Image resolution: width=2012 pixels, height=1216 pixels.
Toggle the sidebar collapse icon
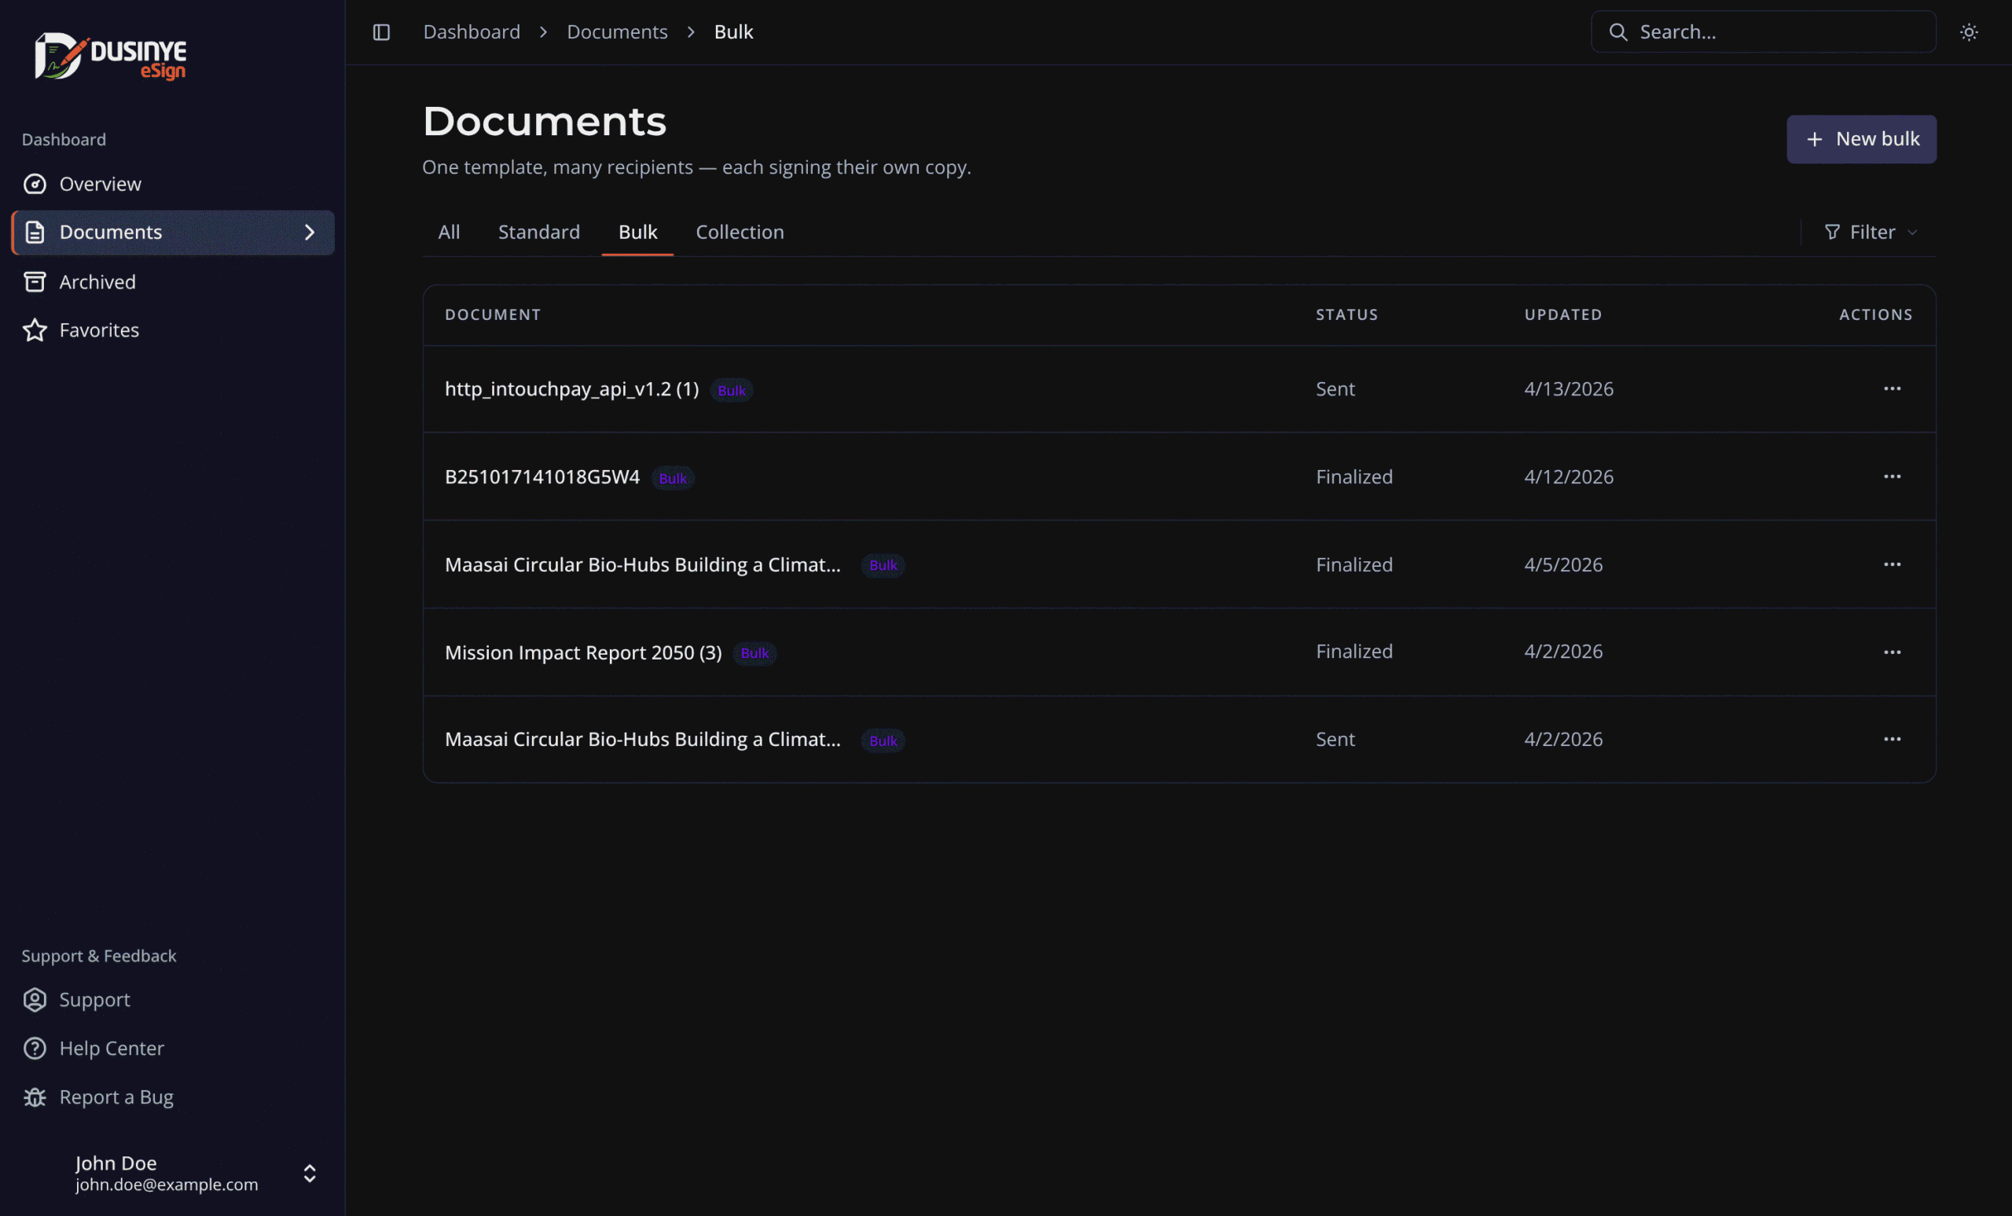tap(381, 32)
